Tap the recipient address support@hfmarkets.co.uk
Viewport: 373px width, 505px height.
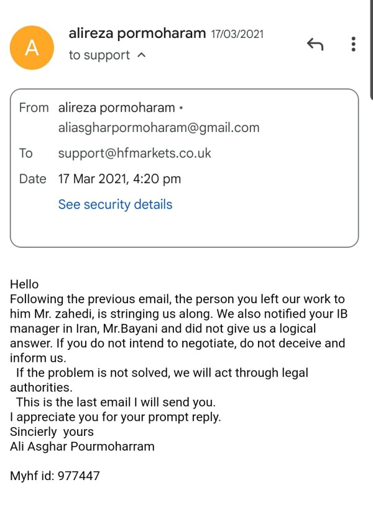click(135, 153)
